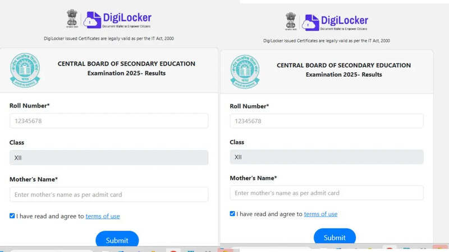Click the DigiLocker logo in the left form
The image size is (449, 252).
pyautogui.click(x=118, y=20)
